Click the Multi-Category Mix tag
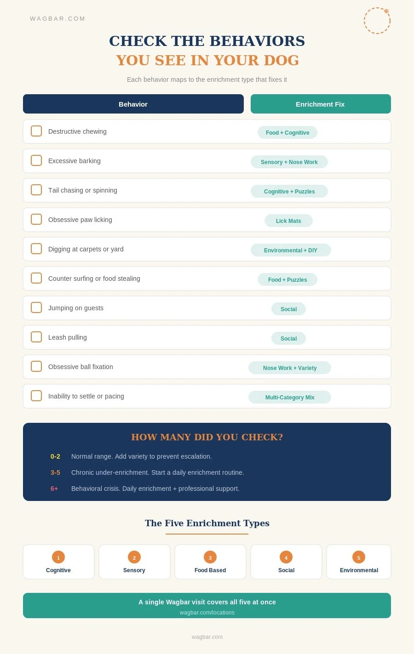Image resolution: width=414 pixels, height=654 pixels. 290,397
